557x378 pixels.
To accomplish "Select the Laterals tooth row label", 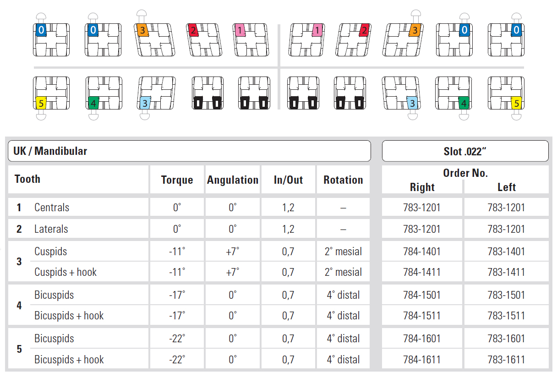I will 51,229.
